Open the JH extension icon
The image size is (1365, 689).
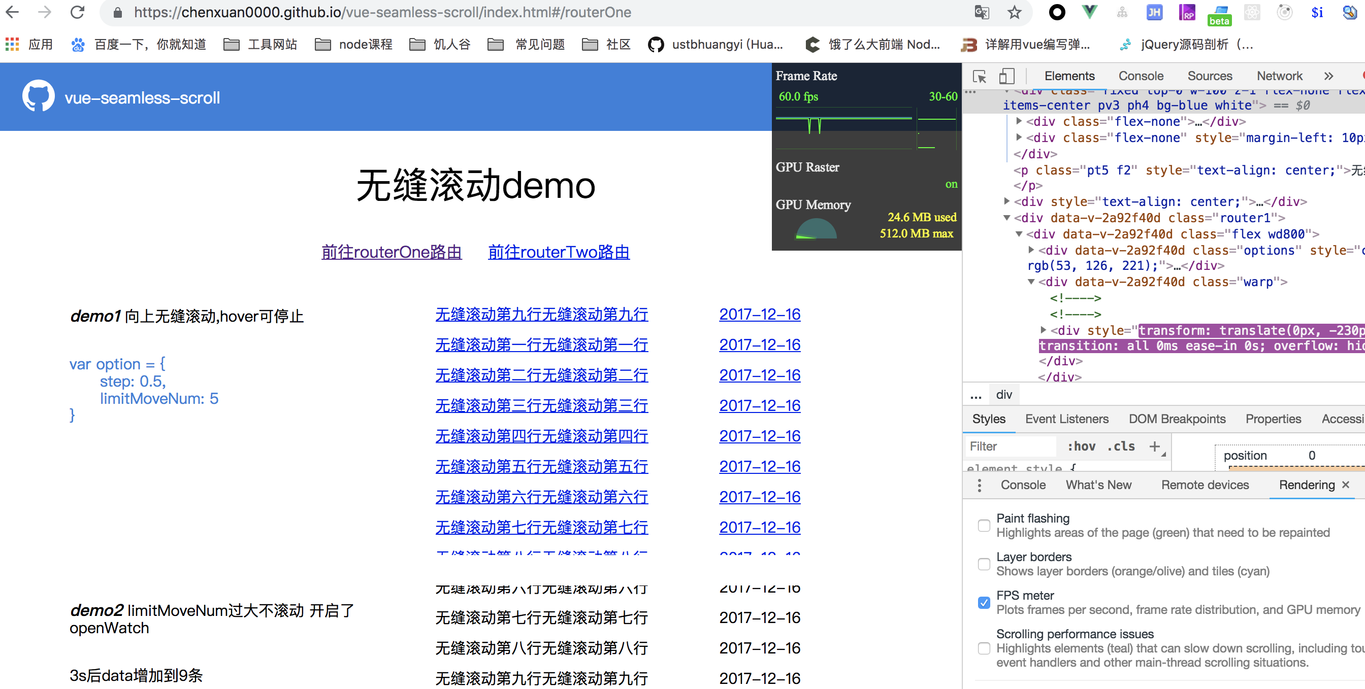(x=1155, y=12)
